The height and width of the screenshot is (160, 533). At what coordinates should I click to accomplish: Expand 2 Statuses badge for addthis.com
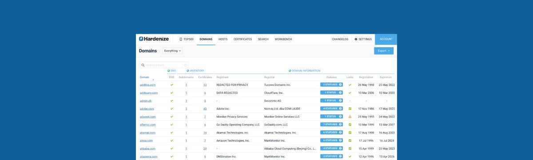pyautogui.click(x=331, y=84)
